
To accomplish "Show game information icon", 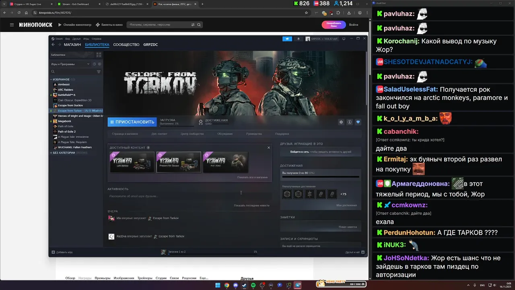I will pyautogui.click(x=350, y=122).
